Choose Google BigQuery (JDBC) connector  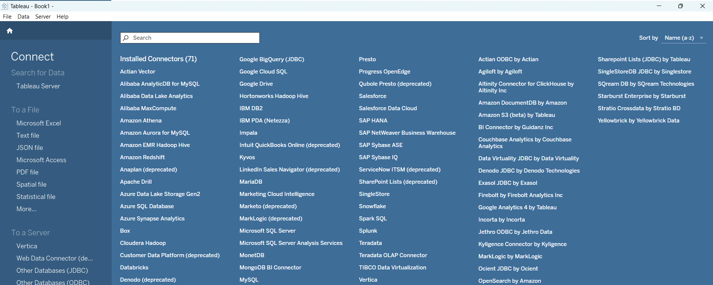pos(272,59)
